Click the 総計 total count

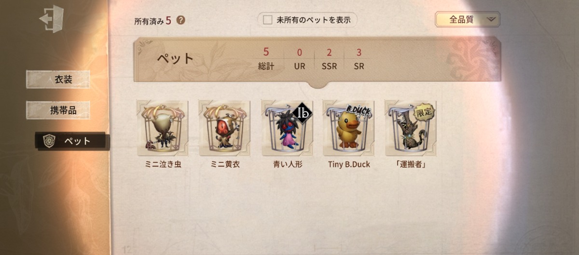[266, 59]
